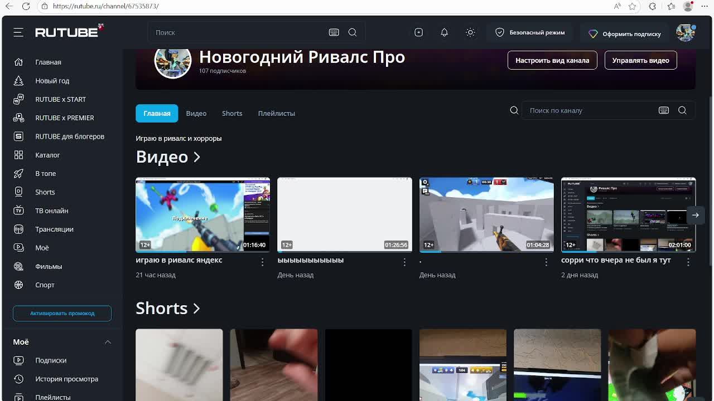Click channel search submit magnifier icon
Viewport: 714px width, 401px height.
[x=682, y=110]
